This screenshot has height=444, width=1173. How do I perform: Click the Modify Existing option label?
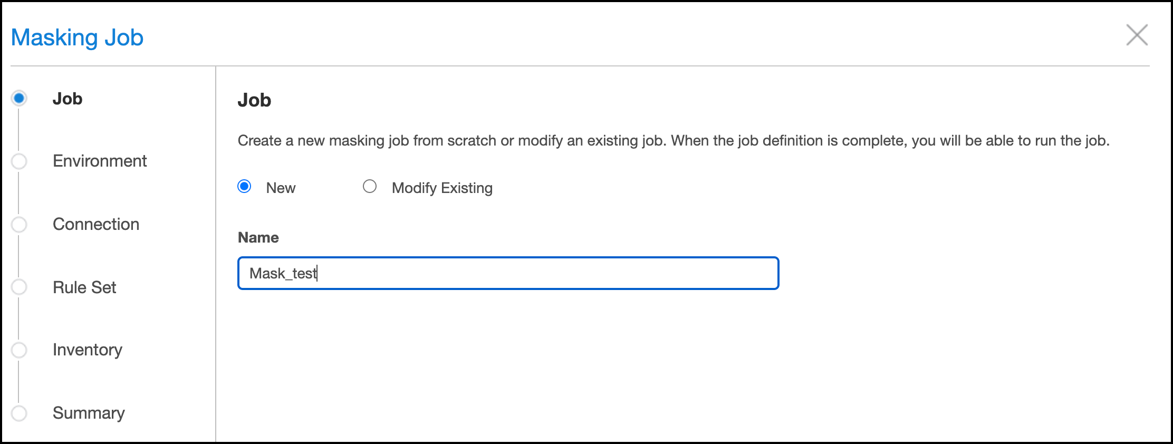[442, 188]
